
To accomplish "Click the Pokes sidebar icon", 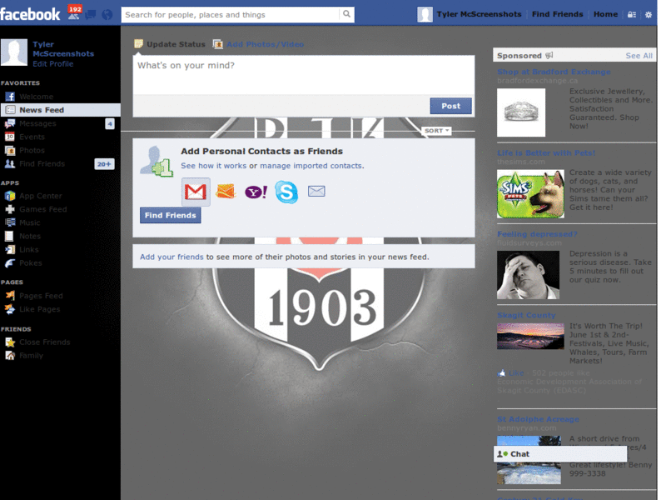I will point(10,263).
